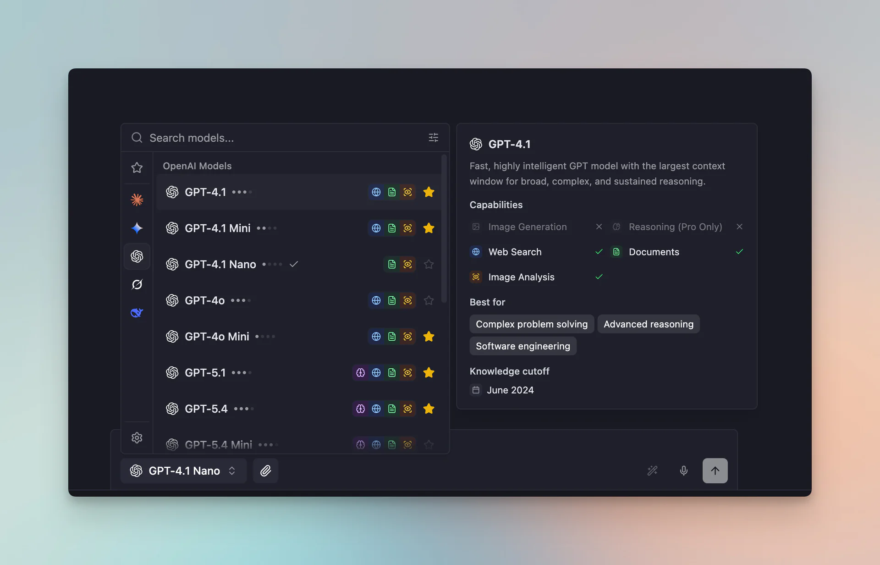Click the documents icon on GPT-4o Mini row
The image size is (880, 565).
pos(391,337)
